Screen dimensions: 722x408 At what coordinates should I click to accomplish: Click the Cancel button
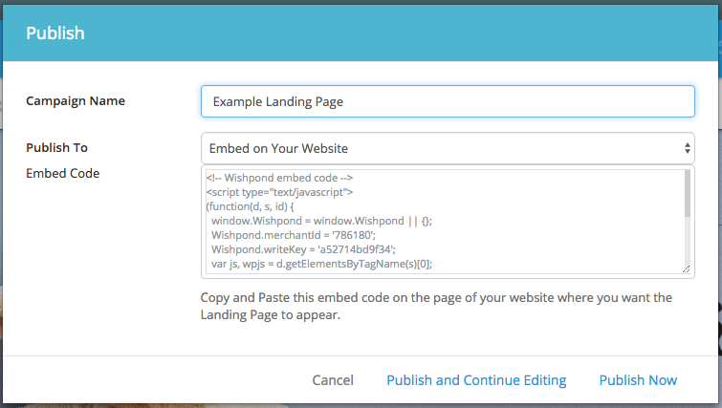(x=333, y=380)
